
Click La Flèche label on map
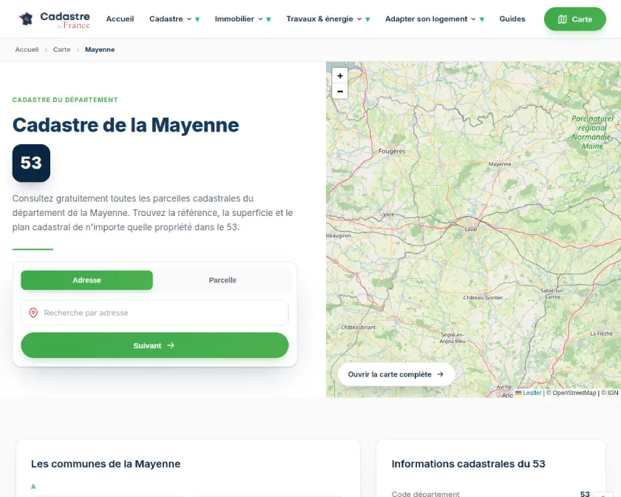tap(601, 334)
